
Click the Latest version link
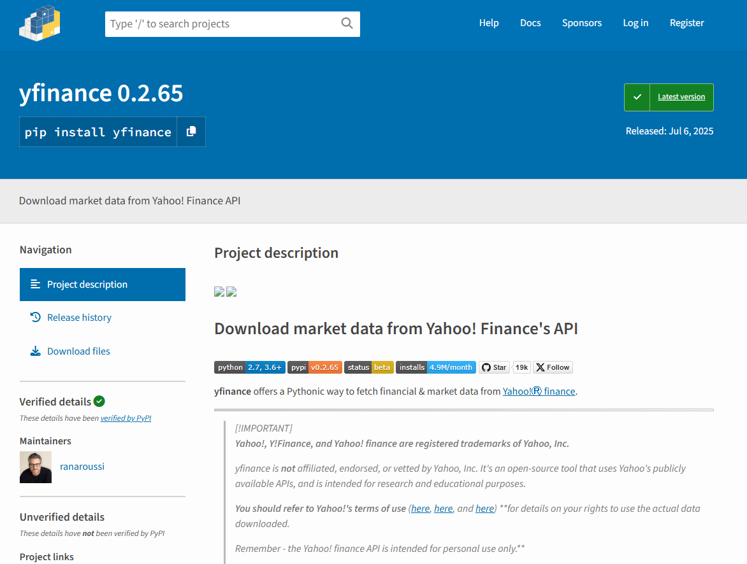[x=681, y=97]
